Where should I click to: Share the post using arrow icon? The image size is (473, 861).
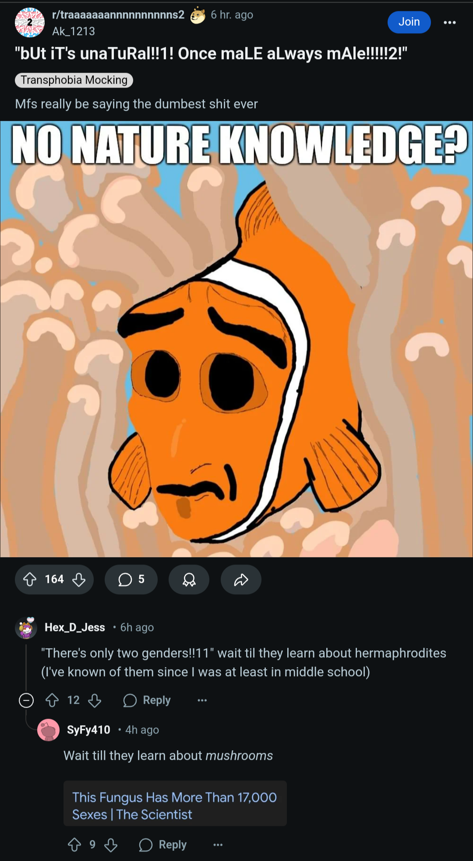click(241, 579)
